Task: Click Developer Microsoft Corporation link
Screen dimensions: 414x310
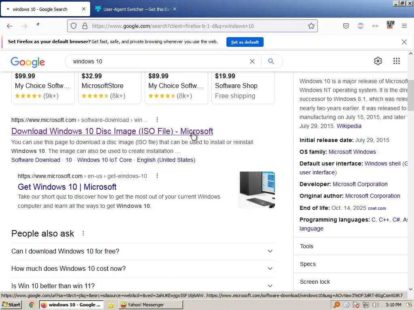Action: click(x=360, y=184)
